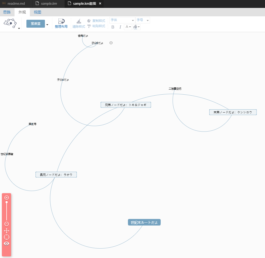Toggle bold formatting with the B icon

(x=113, y=27)
